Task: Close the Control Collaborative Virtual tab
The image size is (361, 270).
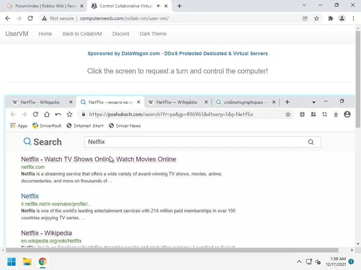Action: 166,6
